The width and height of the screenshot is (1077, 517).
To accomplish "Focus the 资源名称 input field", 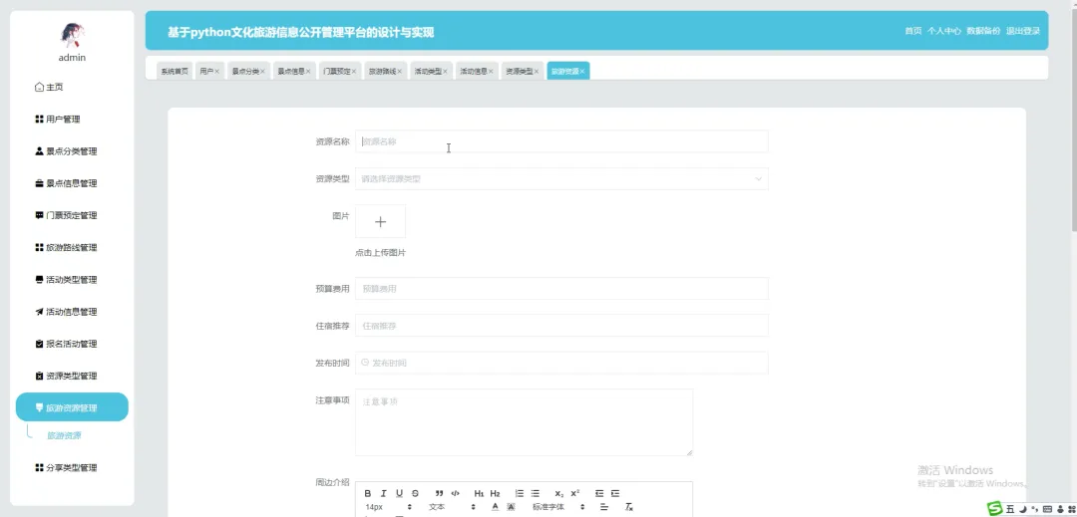I will pos(561,141).
